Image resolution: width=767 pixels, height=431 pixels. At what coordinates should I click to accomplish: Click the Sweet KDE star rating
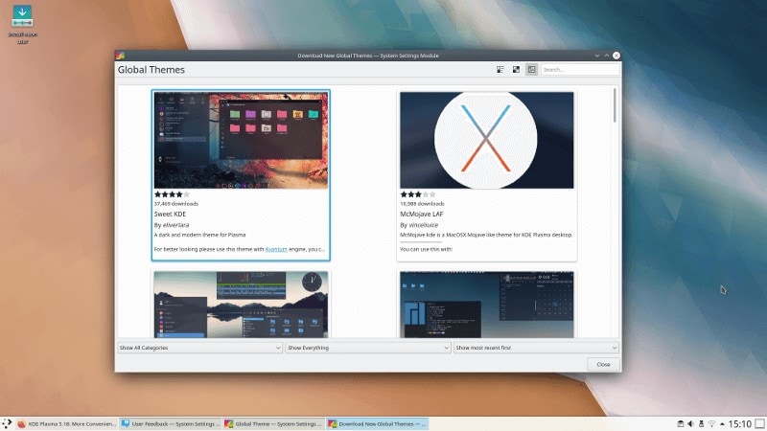click(x=172, y=194)
